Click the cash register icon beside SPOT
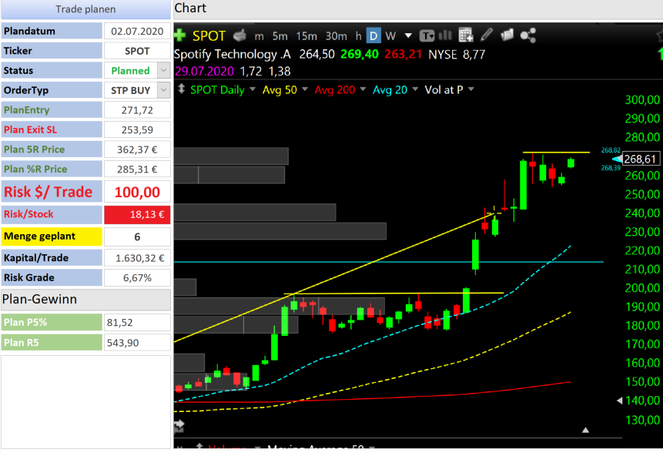 click(x=239, y=35)
